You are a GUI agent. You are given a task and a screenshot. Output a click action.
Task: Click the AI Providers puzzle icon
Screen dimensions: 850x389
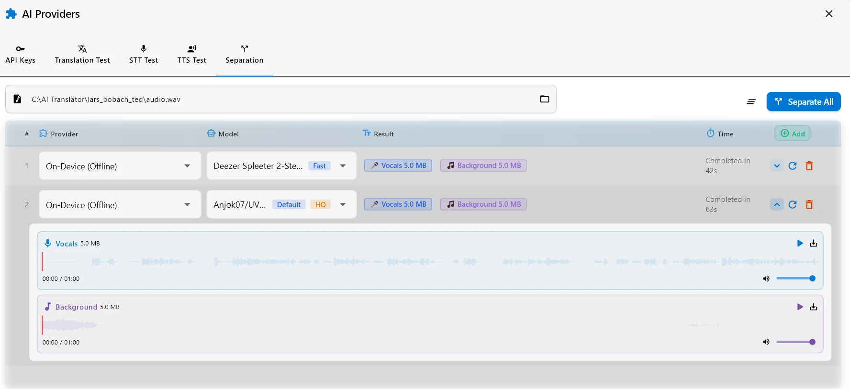pos(11,14)
